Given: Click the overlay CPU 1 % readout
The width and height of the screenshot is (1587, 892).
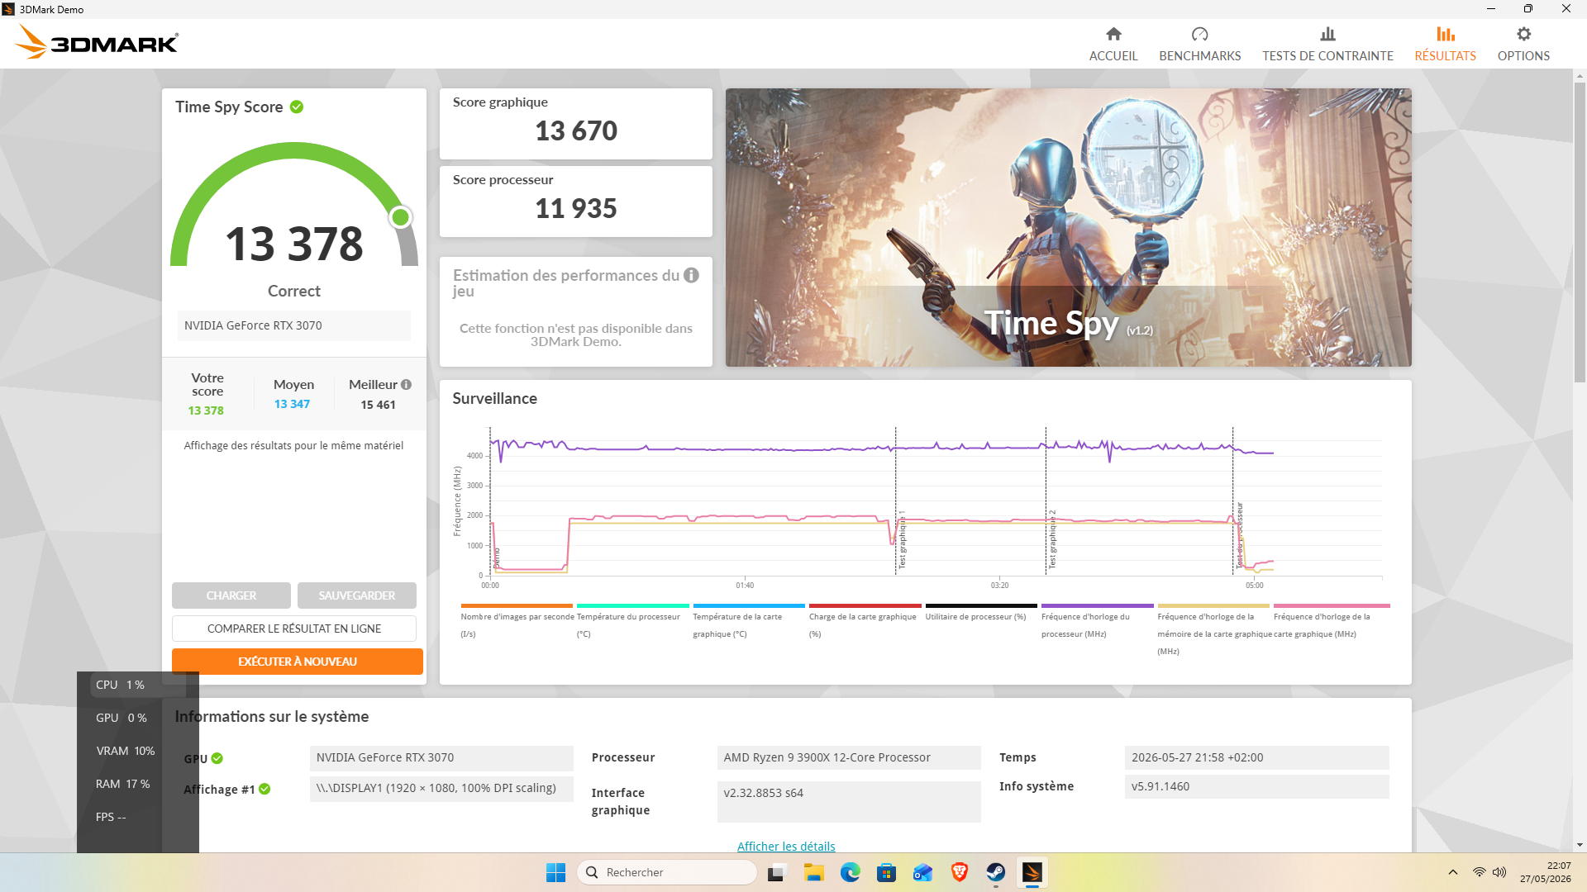Looking at the screenshot, I should coord(120,685).
